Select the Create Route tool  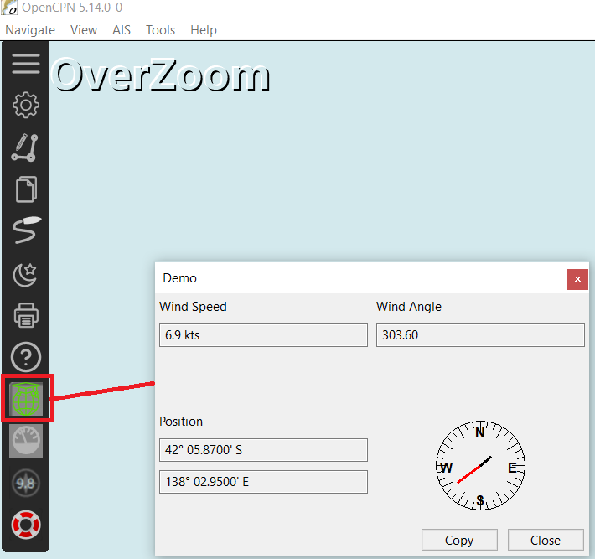pos(26,148)
